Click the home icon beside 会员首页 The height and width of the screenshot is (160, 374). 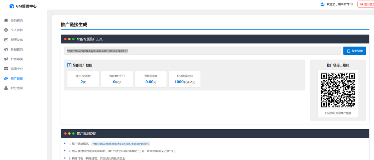(6, 20)
